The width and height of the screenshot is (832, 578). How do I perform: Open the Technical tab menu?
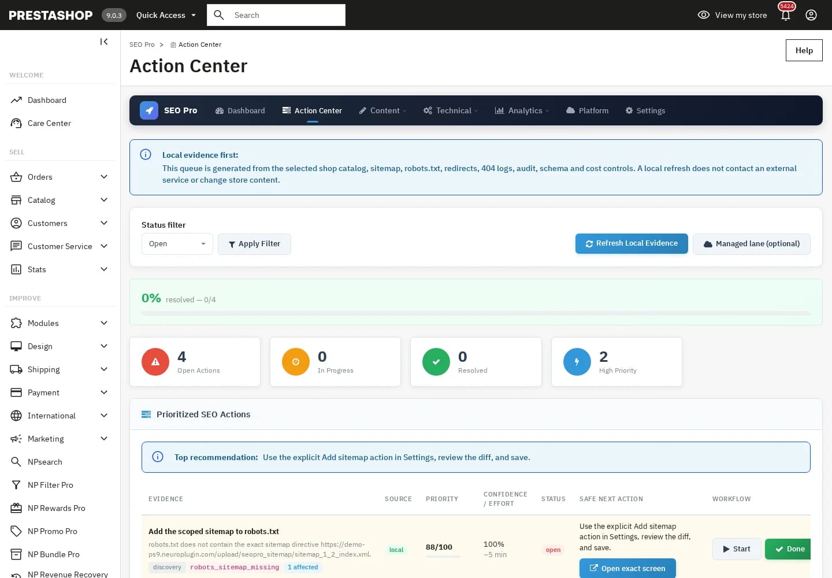pyautogui.click(x=451, y=110)
